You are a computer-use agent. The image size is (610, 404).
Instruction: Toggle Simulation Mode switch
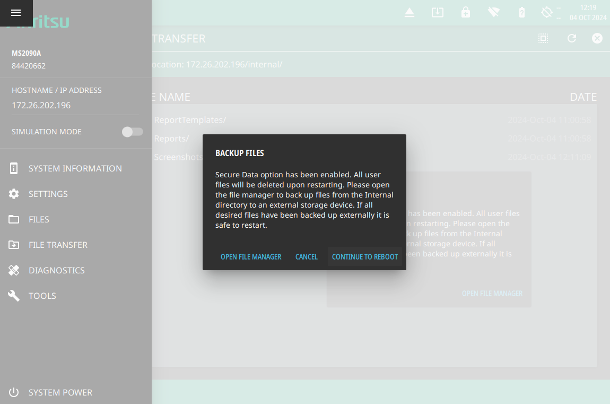pyautogui.click(x=132, y=132)
